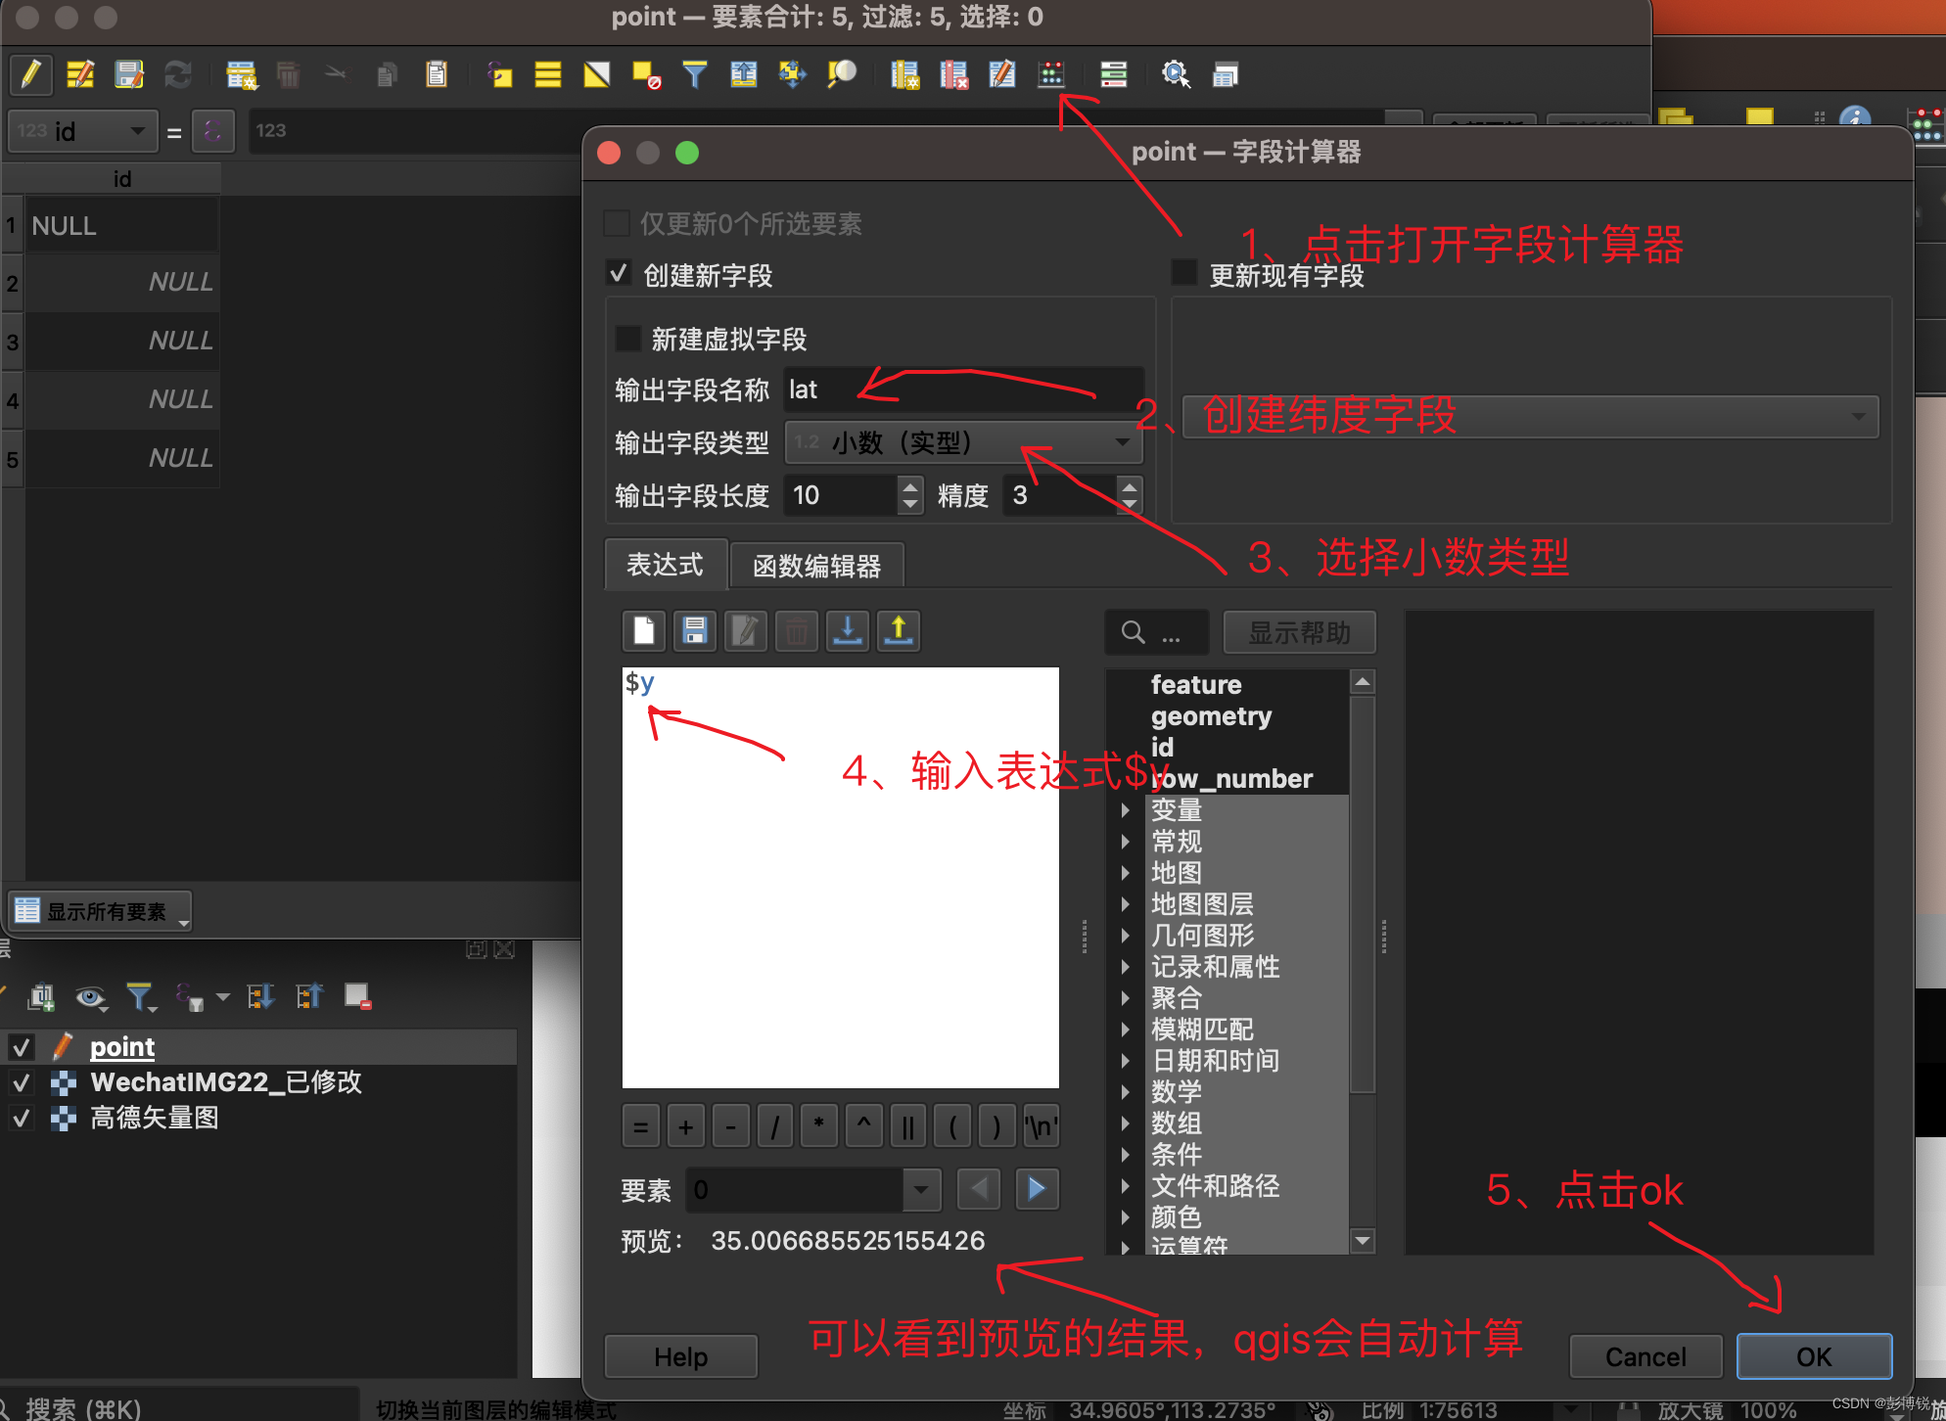The image size is (1946, 1421).
Task: Click import expressions download icon
Action: (848, 631)
